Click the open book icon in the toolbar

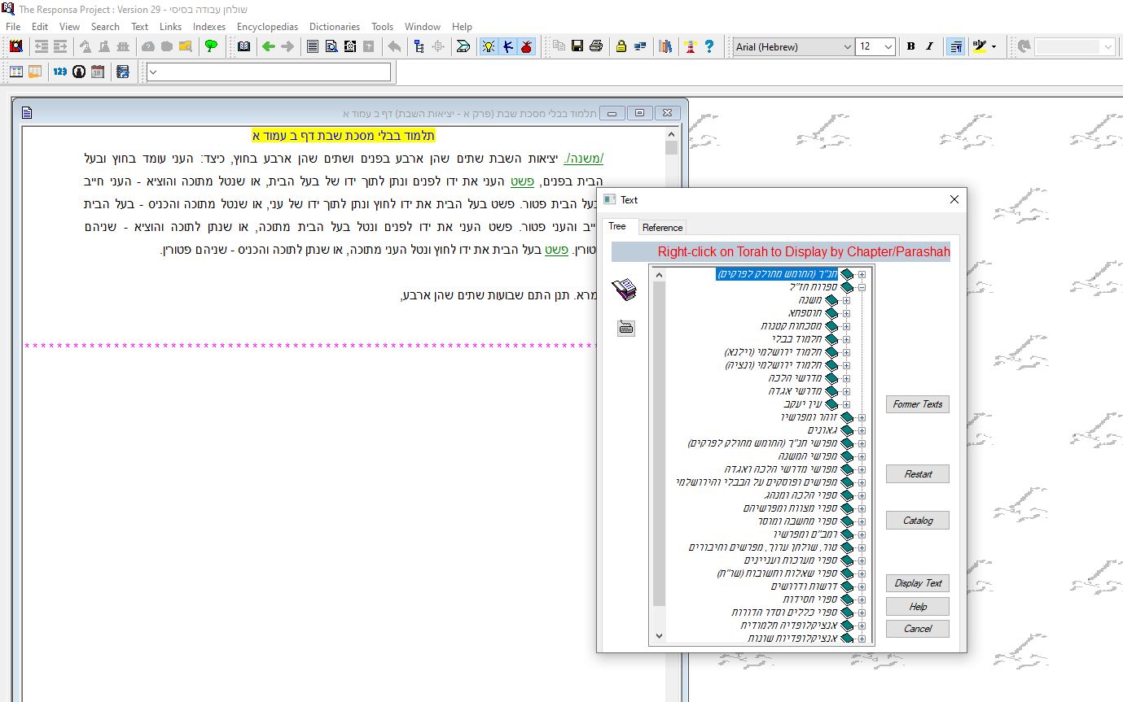[243, 46]
